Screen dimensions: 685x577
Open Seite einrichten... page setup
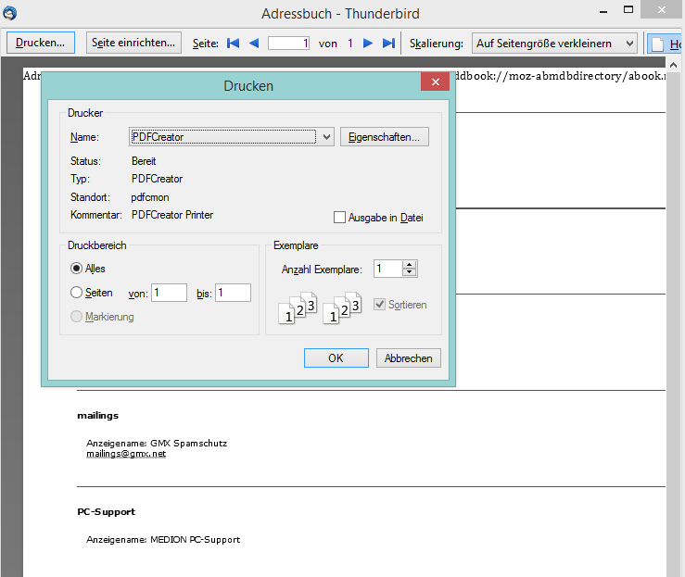pos(133,43)
